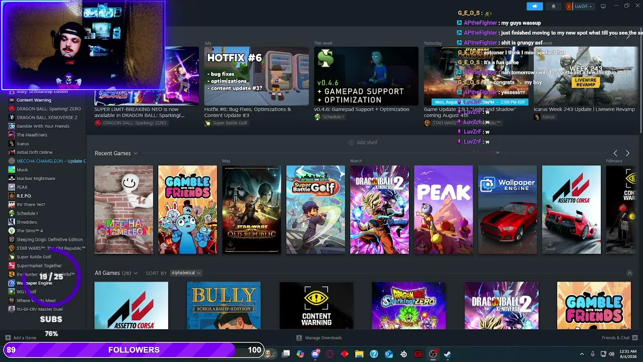Click the Schedule I link under news
The height and width of the screenshot is (362, 643).
(329, 117)
